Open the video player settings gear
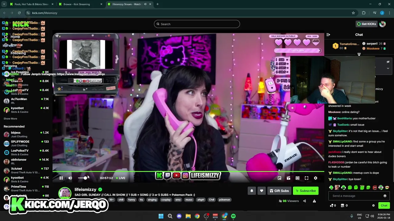This screenshot has height=221, width=394. pyautogui.click(x=316, y=178)
